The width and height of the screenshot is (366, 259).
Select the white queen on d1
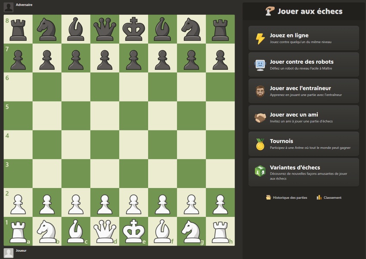point(105,231)
